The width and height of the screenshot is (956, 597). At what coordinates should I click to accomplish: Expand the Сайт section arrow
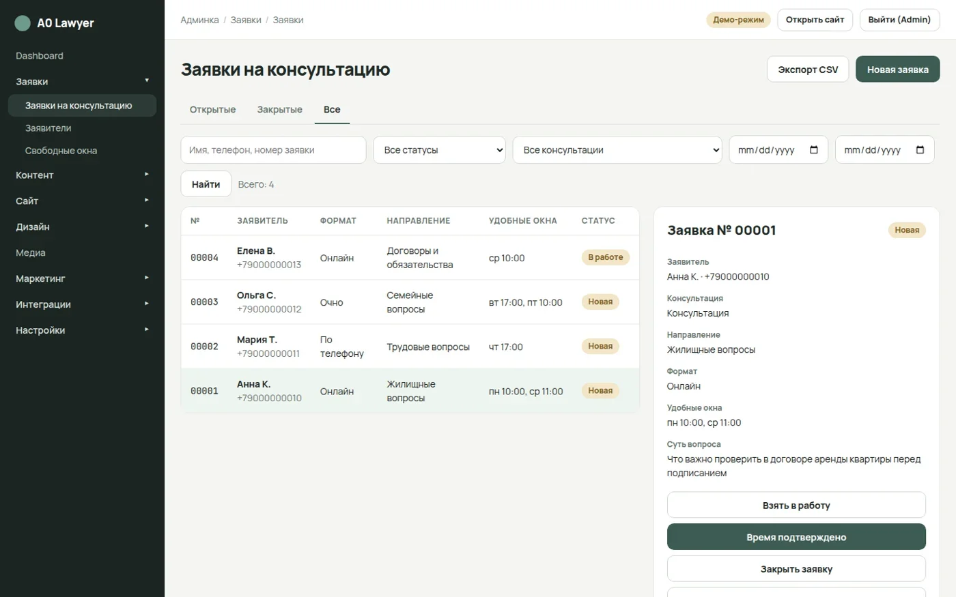pos(147,200)
